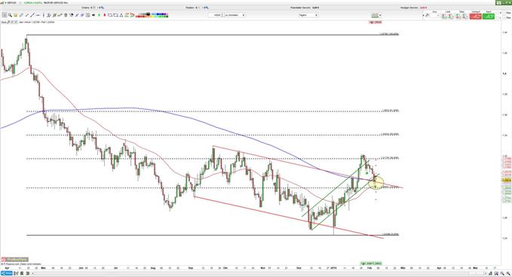Screen dimensions: 512x277
Task: Open the chart style template dropdown
Action: point(376,15)
